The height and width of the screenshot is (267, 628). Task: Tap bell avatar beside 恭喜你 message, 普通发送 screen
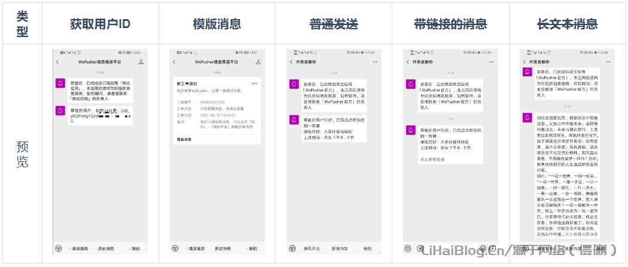click(x=294, y=84)
